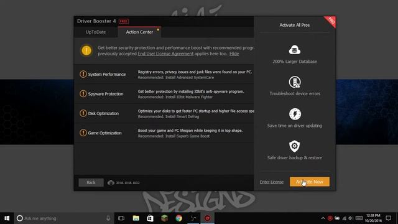
Task: Click 'Install Smart Defrag' recommendation text
Action: (182, 116)
